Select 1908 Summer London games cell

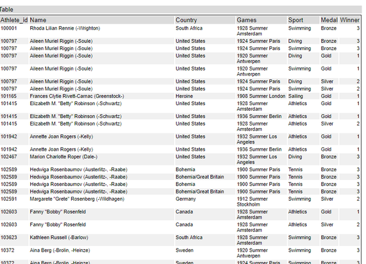click(x=261, y=96)
